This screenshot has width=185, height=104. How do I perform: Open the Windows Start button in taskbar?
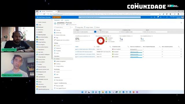82,92
